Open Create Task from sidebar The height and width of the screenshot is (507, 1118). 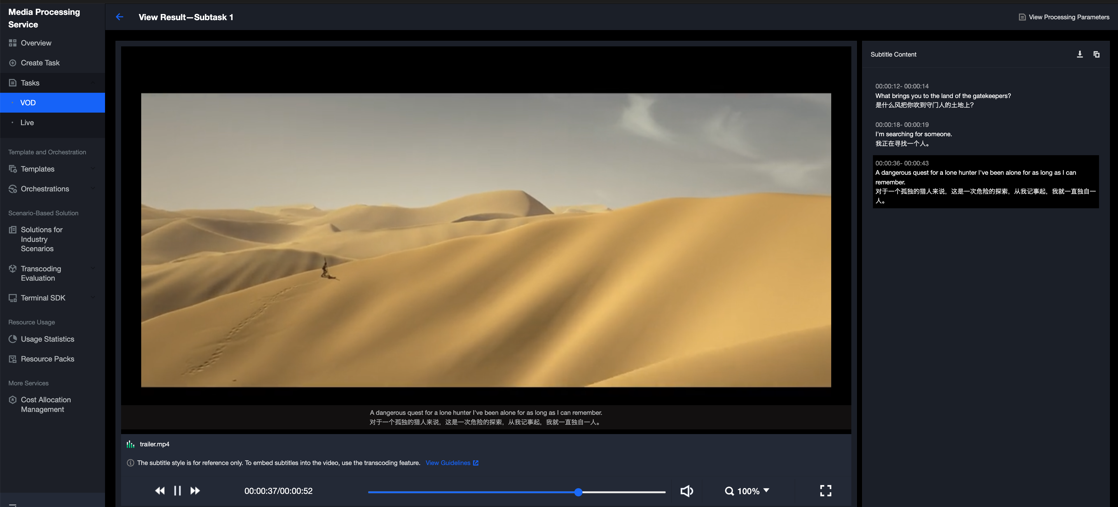(40, 63)
